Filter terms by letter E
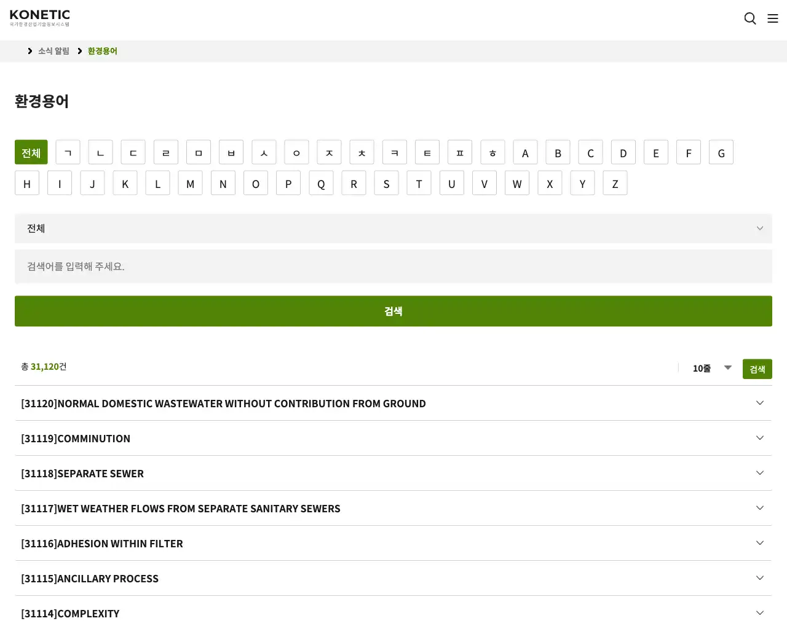The image size is (787, 629). [x=656, y=152]
